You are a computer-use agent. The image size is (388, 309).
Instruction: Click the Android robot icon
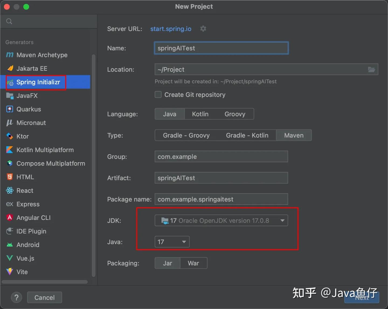[10, 245]
